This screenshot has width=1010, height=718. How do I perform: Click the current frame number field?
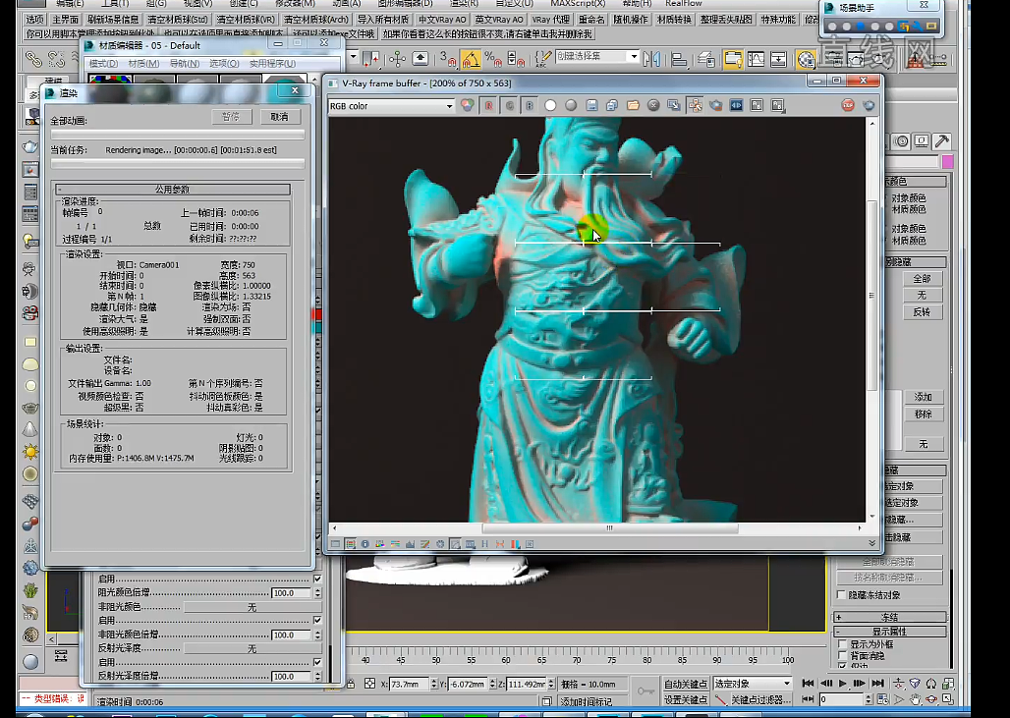coord(841,699)
